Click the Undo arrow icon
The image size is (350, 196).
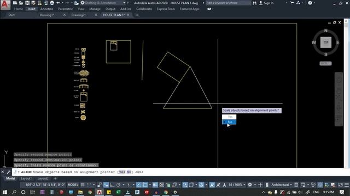coord(58,3)
